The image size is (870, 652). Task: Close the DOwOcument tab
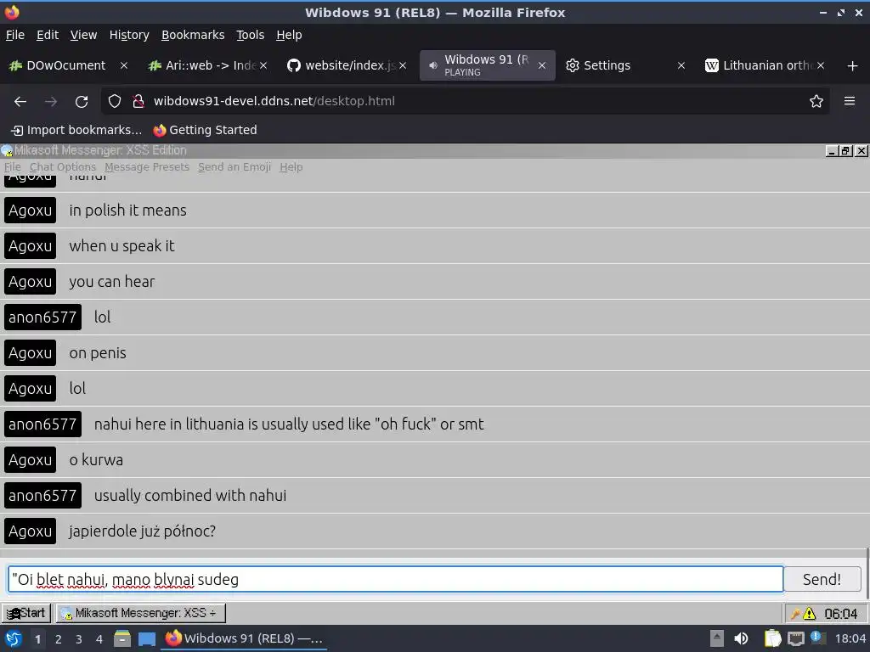(x=124, y=65)
